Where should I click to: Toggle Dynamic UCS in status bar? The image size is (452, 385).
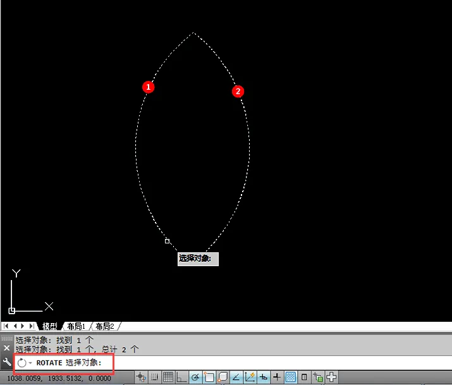click(x=250, y=377)
